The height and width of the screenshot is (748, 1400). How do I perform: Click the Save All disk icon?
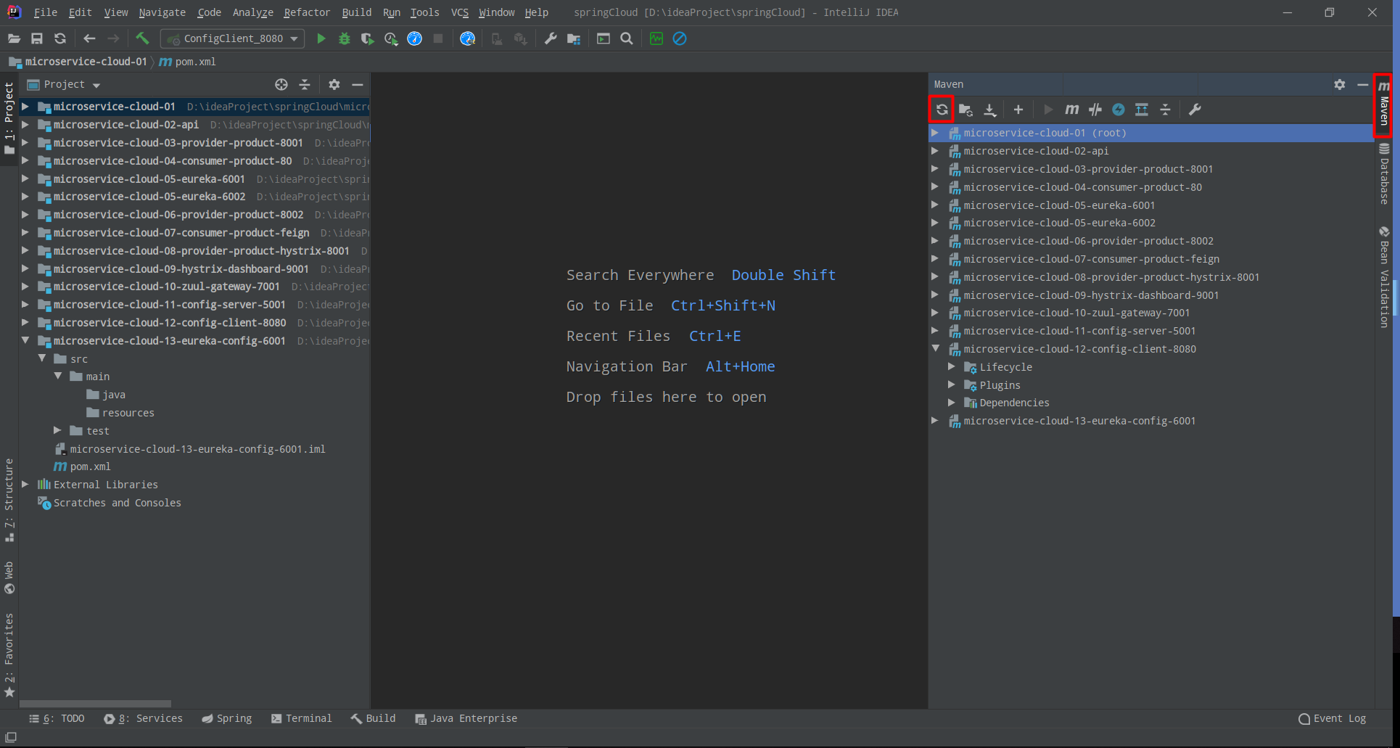[37, 38]
